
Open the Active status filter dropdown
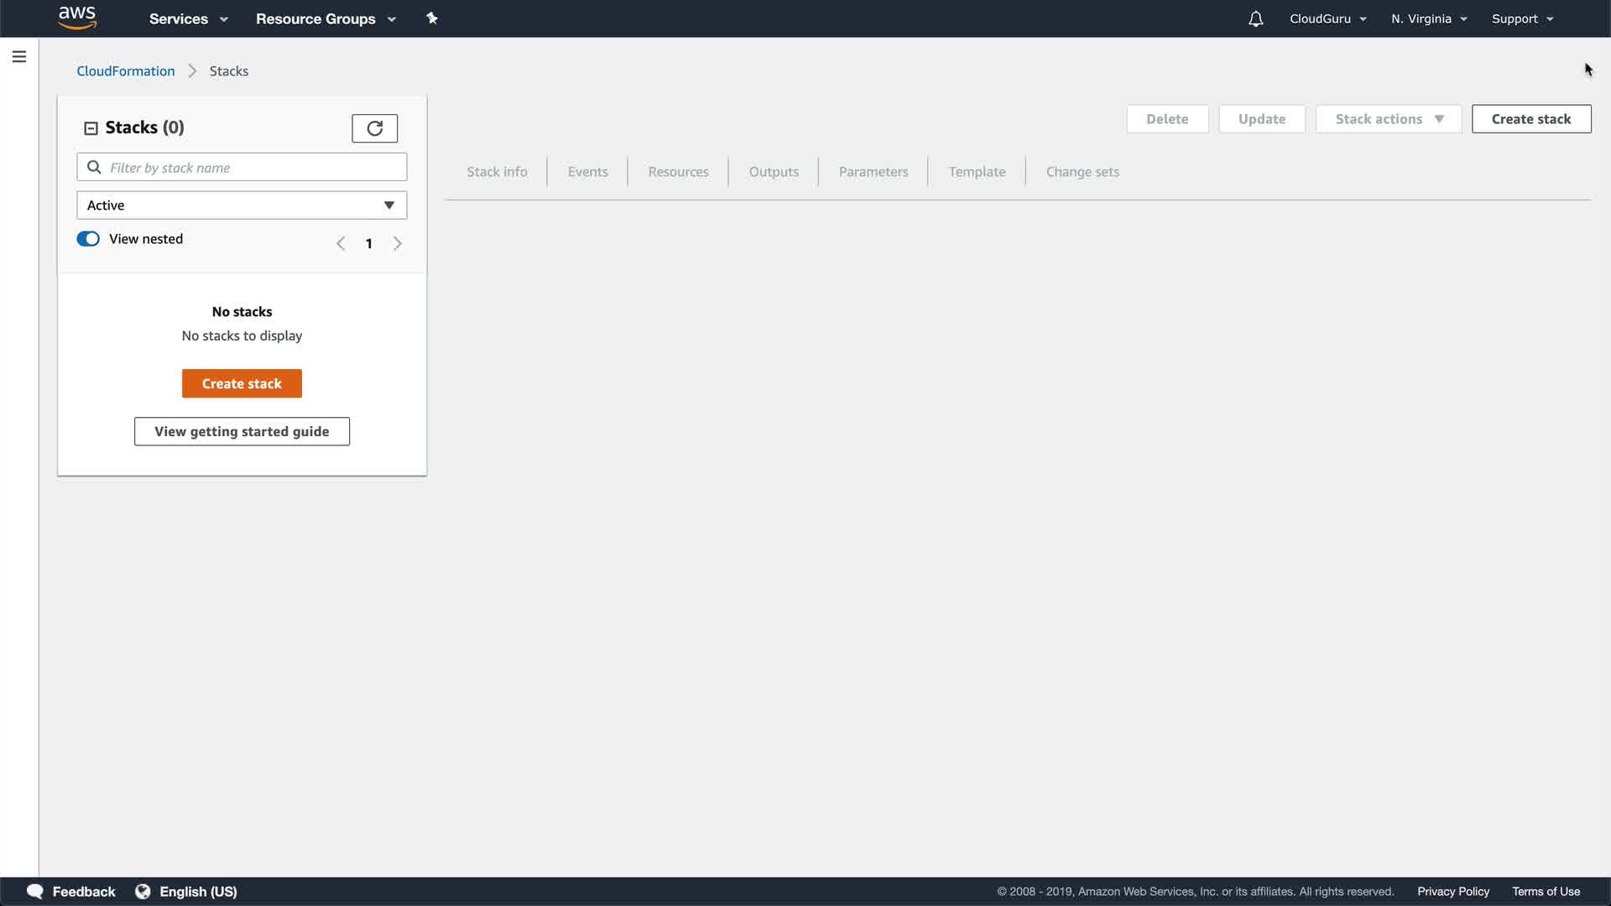242,206
